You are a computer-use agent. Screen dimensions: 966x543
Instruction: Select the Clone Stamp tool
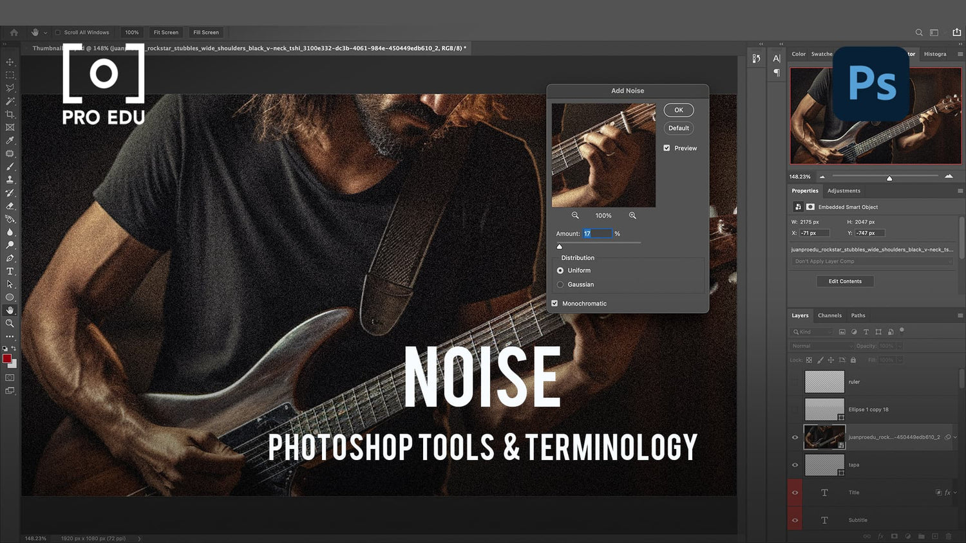click(x=10, y=179)
